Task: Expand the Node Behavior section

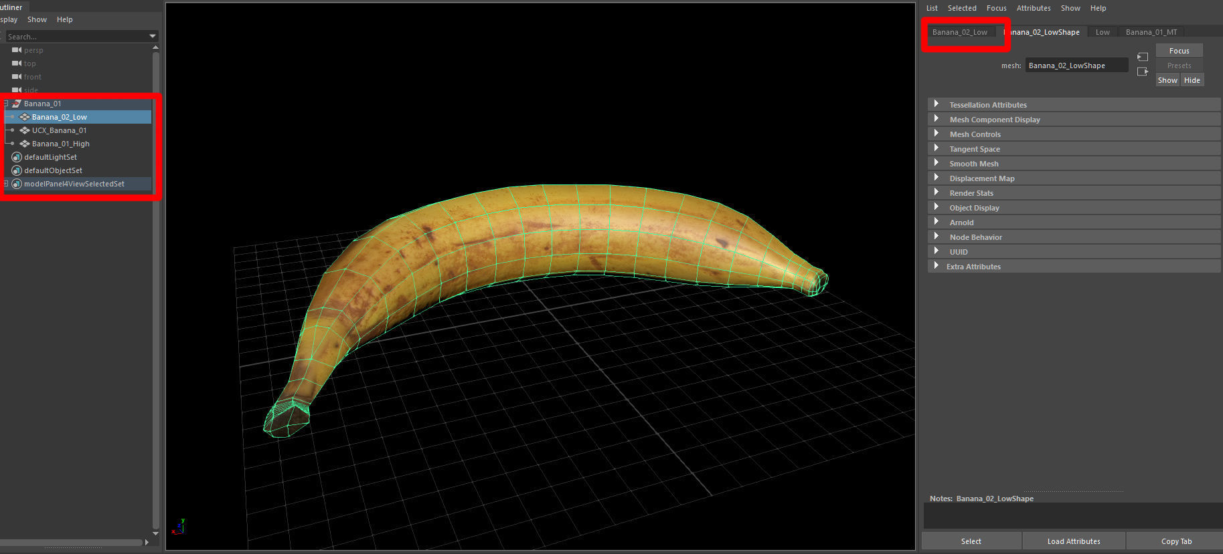Action: click(936, 237)
